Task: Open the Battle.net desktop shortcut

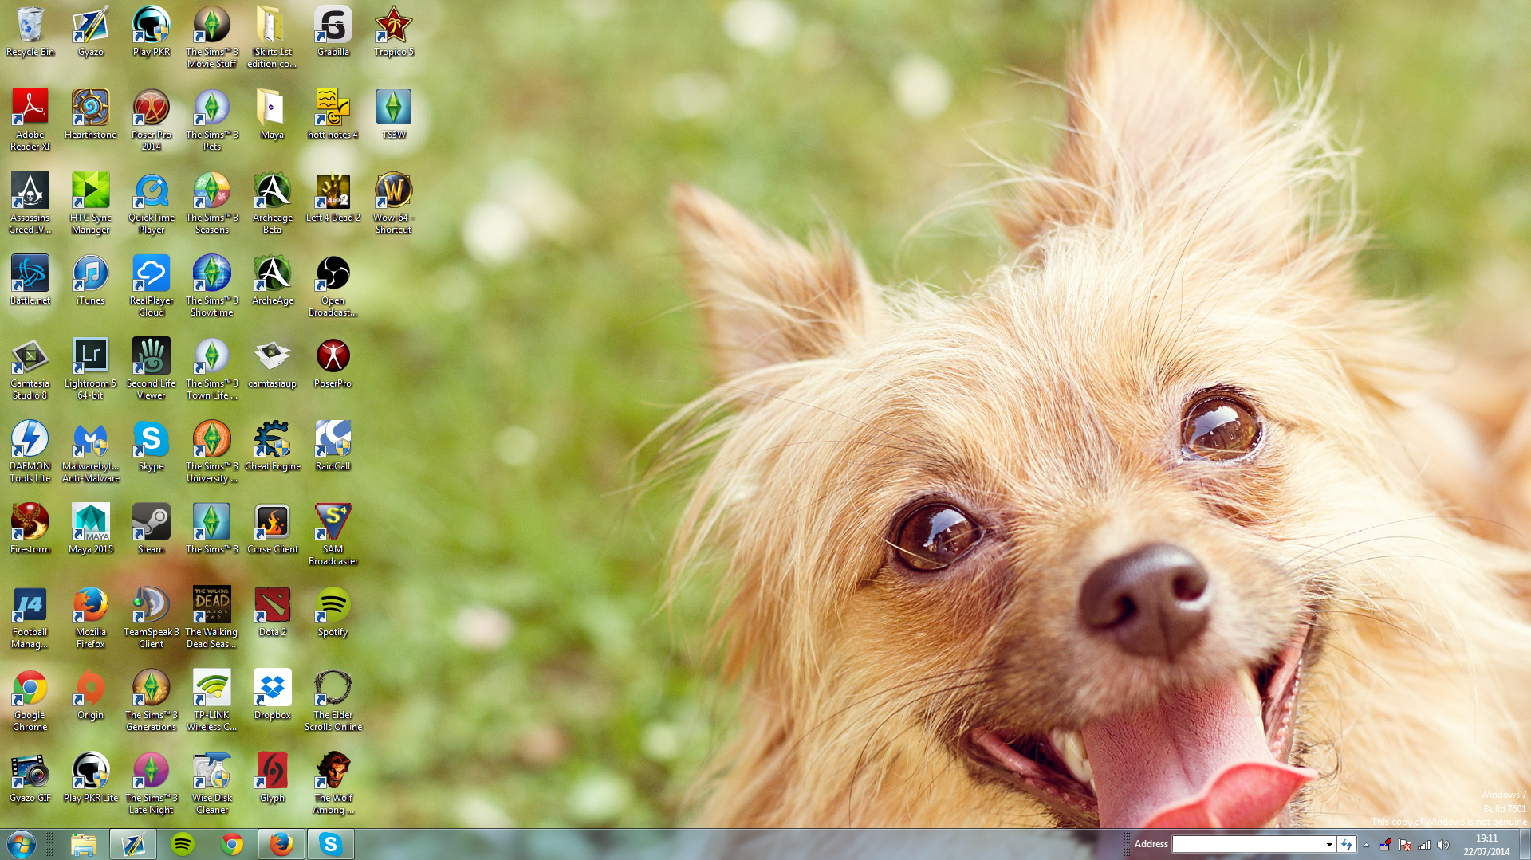Action: (x=30, y=281)
